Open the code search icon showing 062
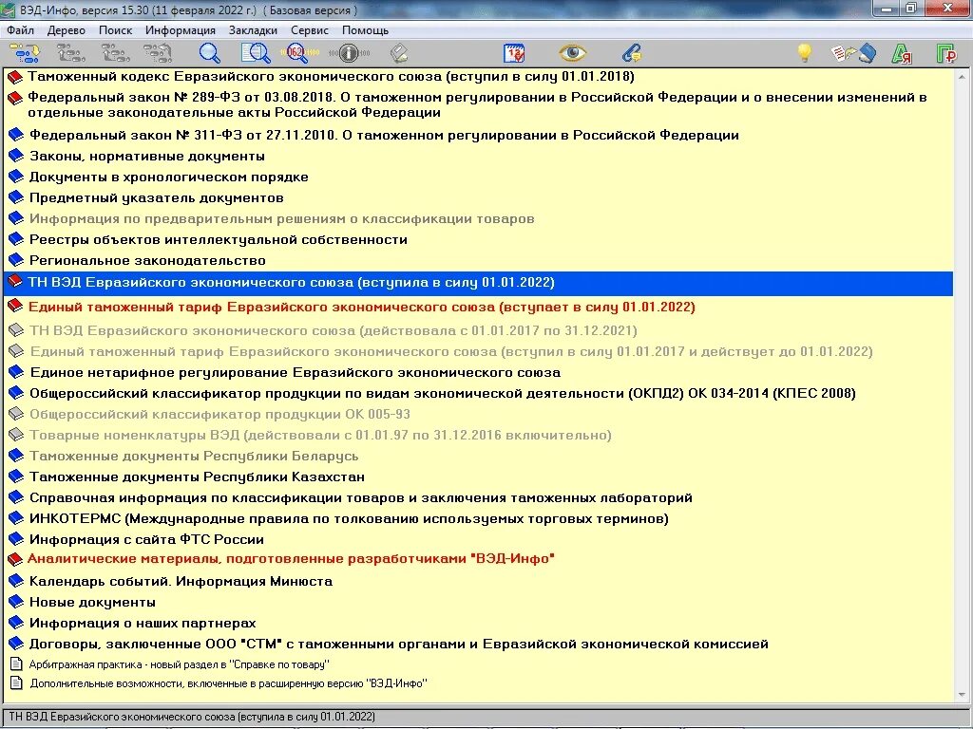973x729 pixels. pyautogui.click(x=299, y=53)
